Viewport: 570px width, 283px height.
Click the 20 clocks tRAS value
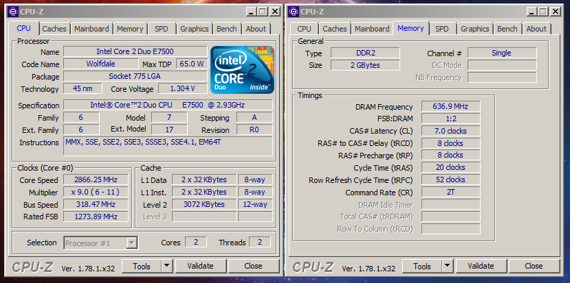451,167
